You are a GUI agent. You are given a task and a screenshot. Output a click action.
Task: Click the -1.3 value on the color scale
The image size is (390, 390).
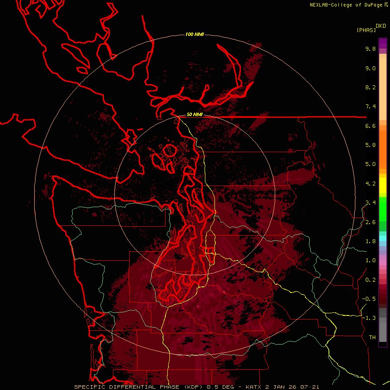(x=369, y=318)
